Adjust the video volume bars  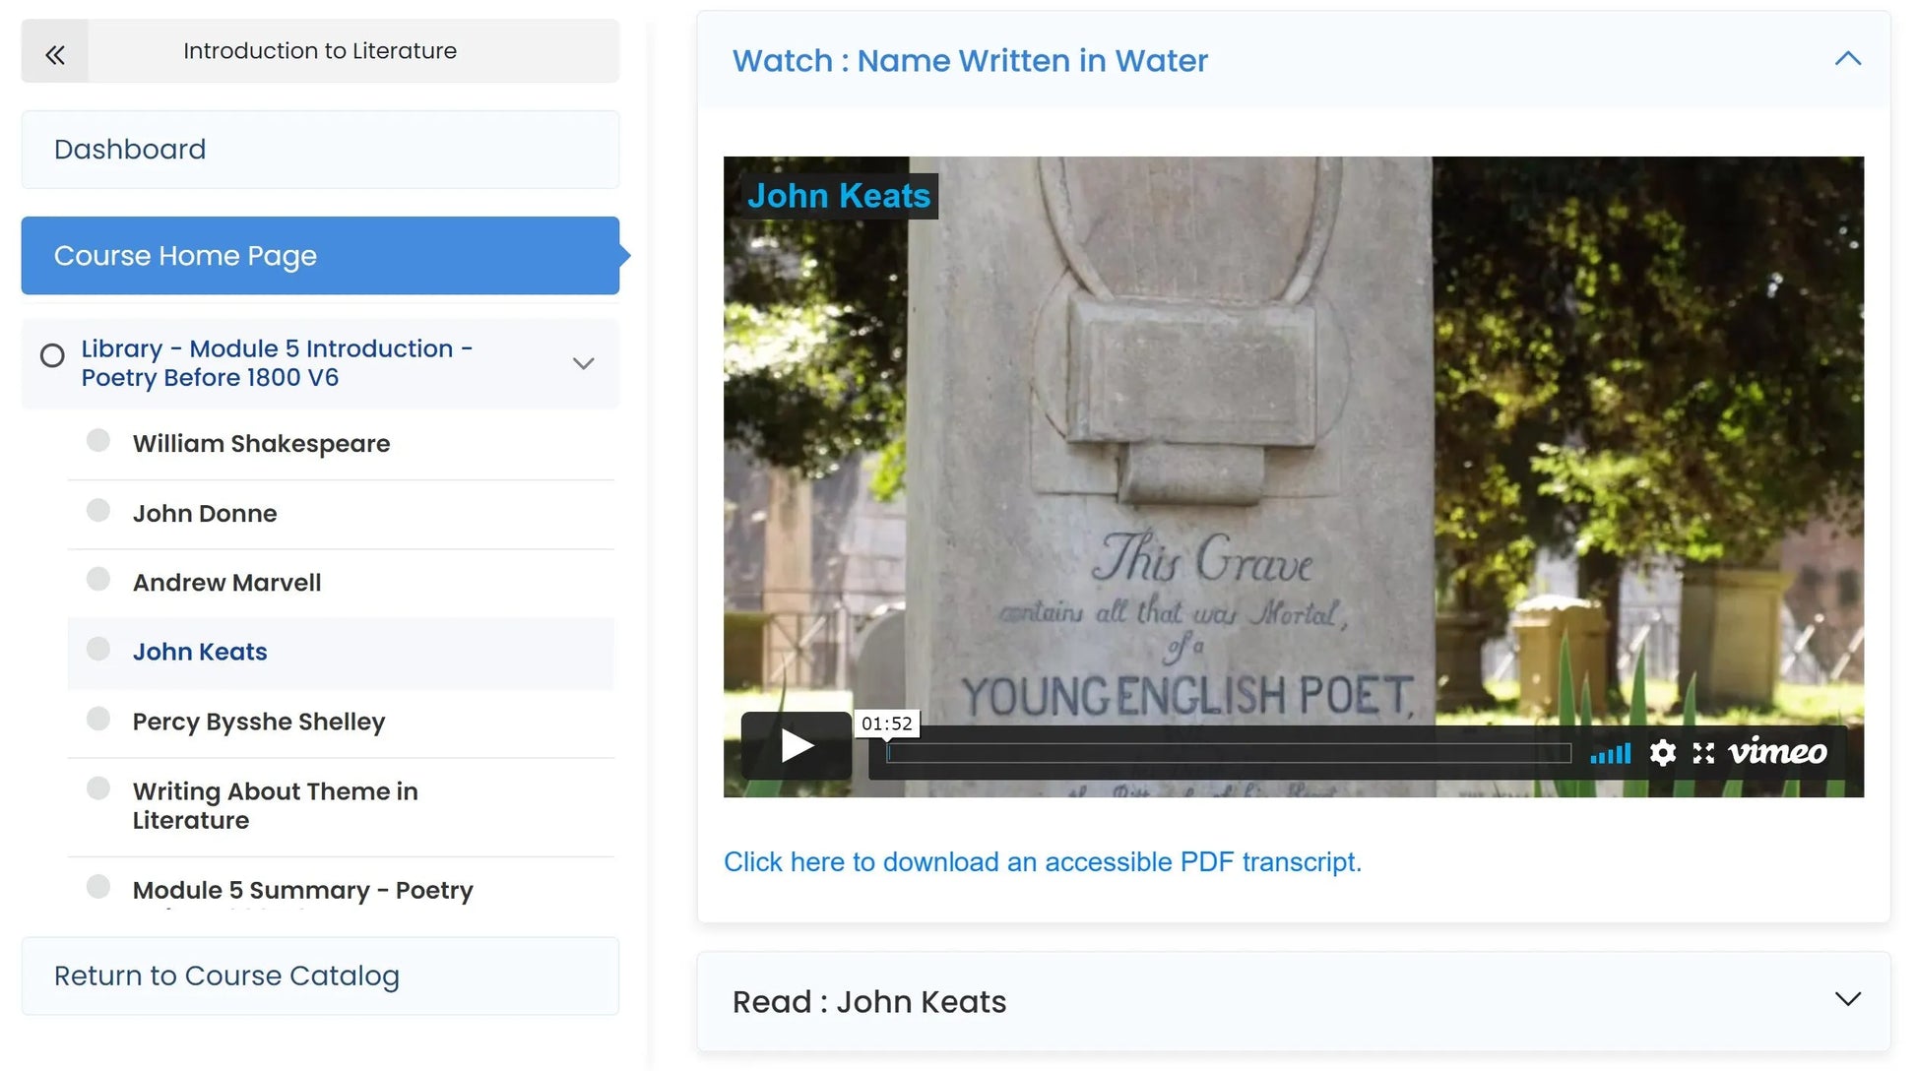[1611, 754]
